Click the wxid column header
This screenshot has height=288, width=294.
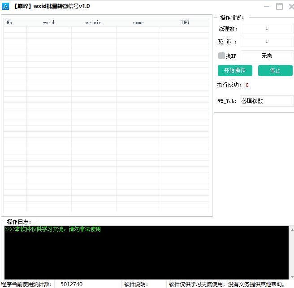click(x=48, y=22)
